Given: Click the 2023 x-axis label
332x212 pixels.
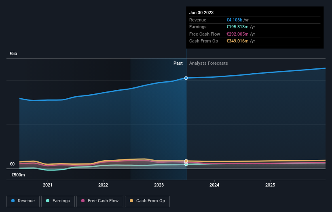Looking at the screenshot, I should 159,185.
